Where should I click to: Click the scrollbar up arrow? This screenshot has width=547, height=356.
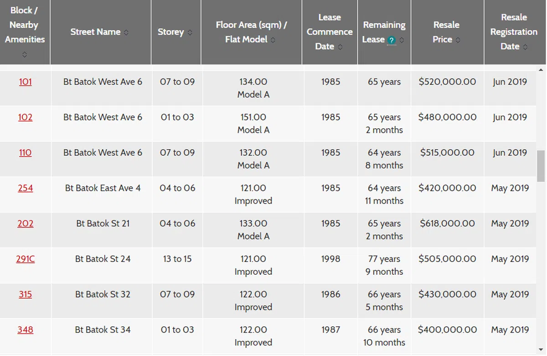(541, 70)
